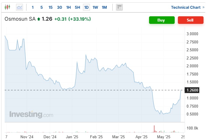Expand Technical Chart double-arrow
The image size is (207, 140).
point(203,7)
